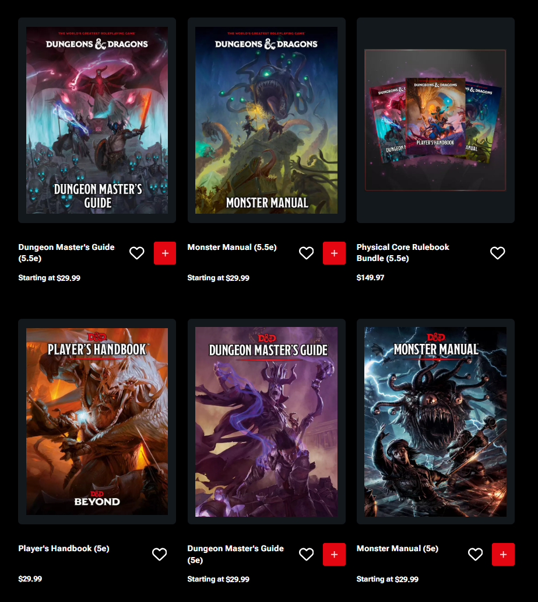Select Player's Handbook $29.99 price text

30,579
